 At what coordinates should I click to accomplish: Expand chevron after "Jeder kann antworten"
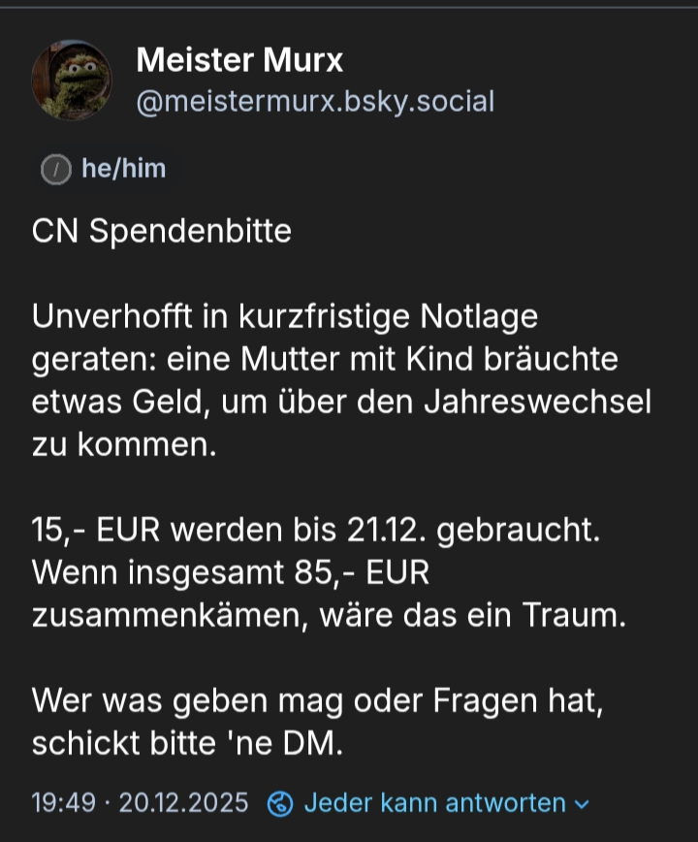click(582, 804)
